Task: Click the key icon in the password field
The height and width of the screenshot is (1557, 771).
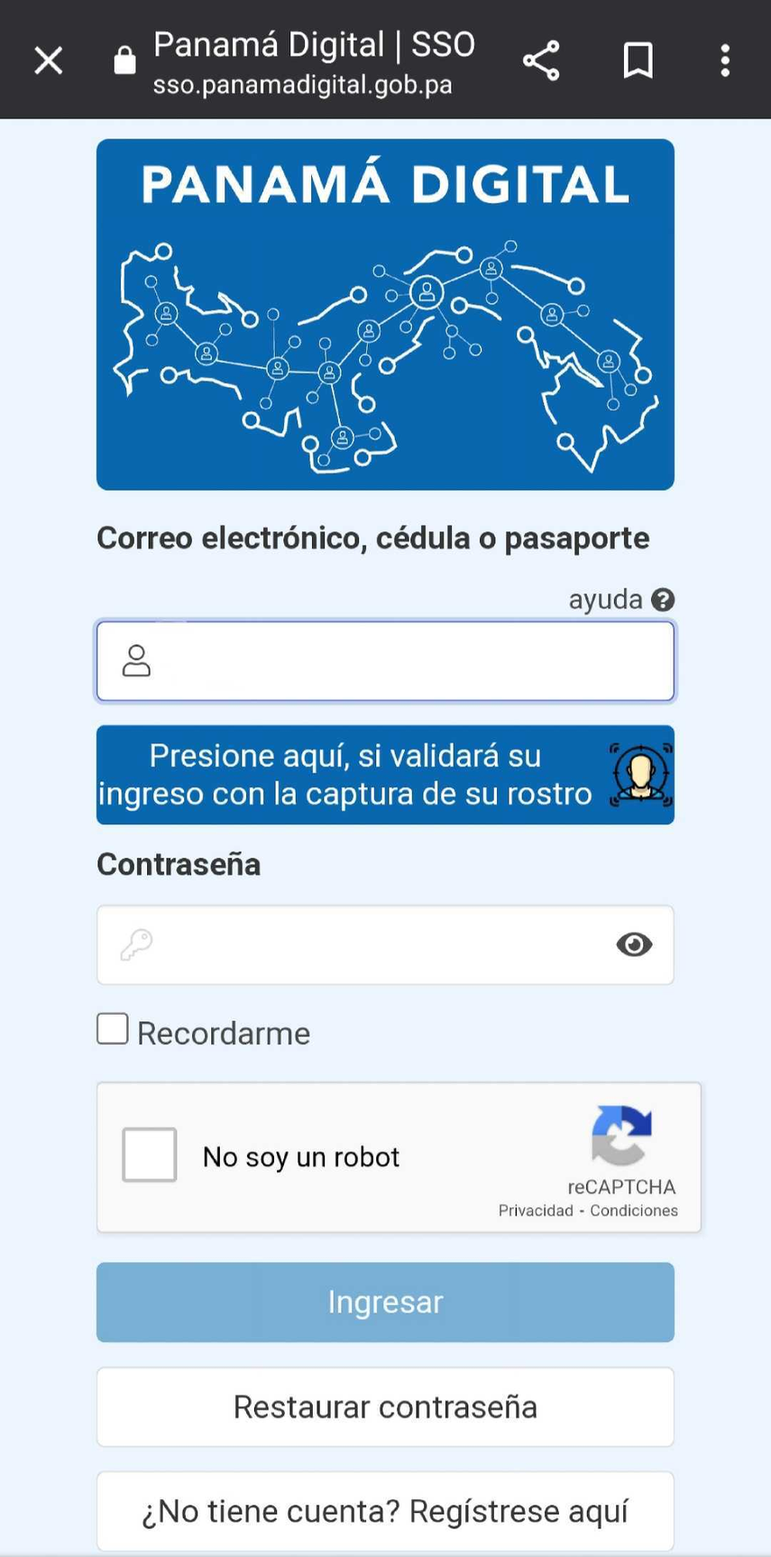Action: (135, 944)
